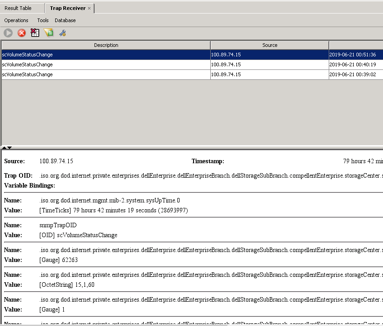Viewport: 383px width, 326px height.
Task: Sort traps by the Source column
Action: click(270, 45)
